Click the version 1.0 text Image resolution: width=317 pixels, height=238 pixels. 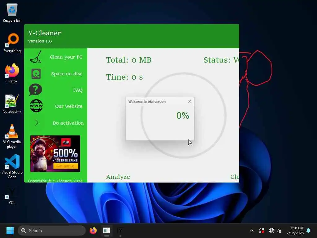click(40, 41)
